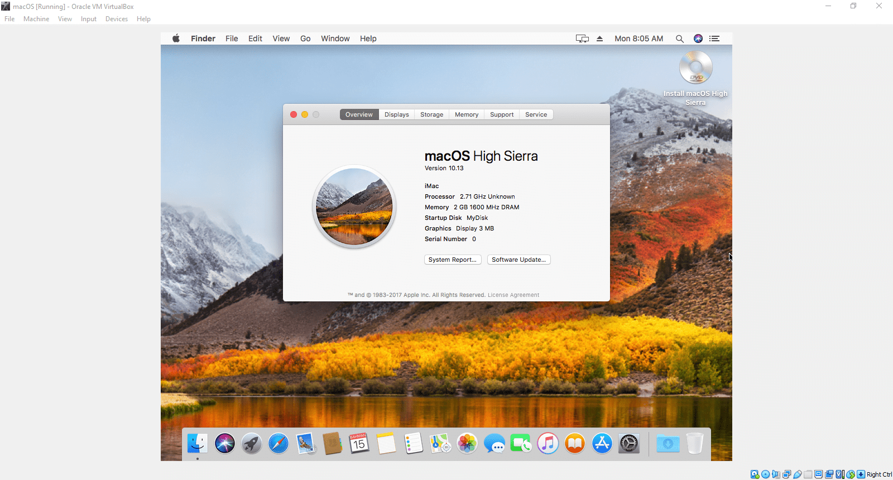893x480 pixels.
Task: Click VirtualBox network status icon
Action: [x=786, y=474]
